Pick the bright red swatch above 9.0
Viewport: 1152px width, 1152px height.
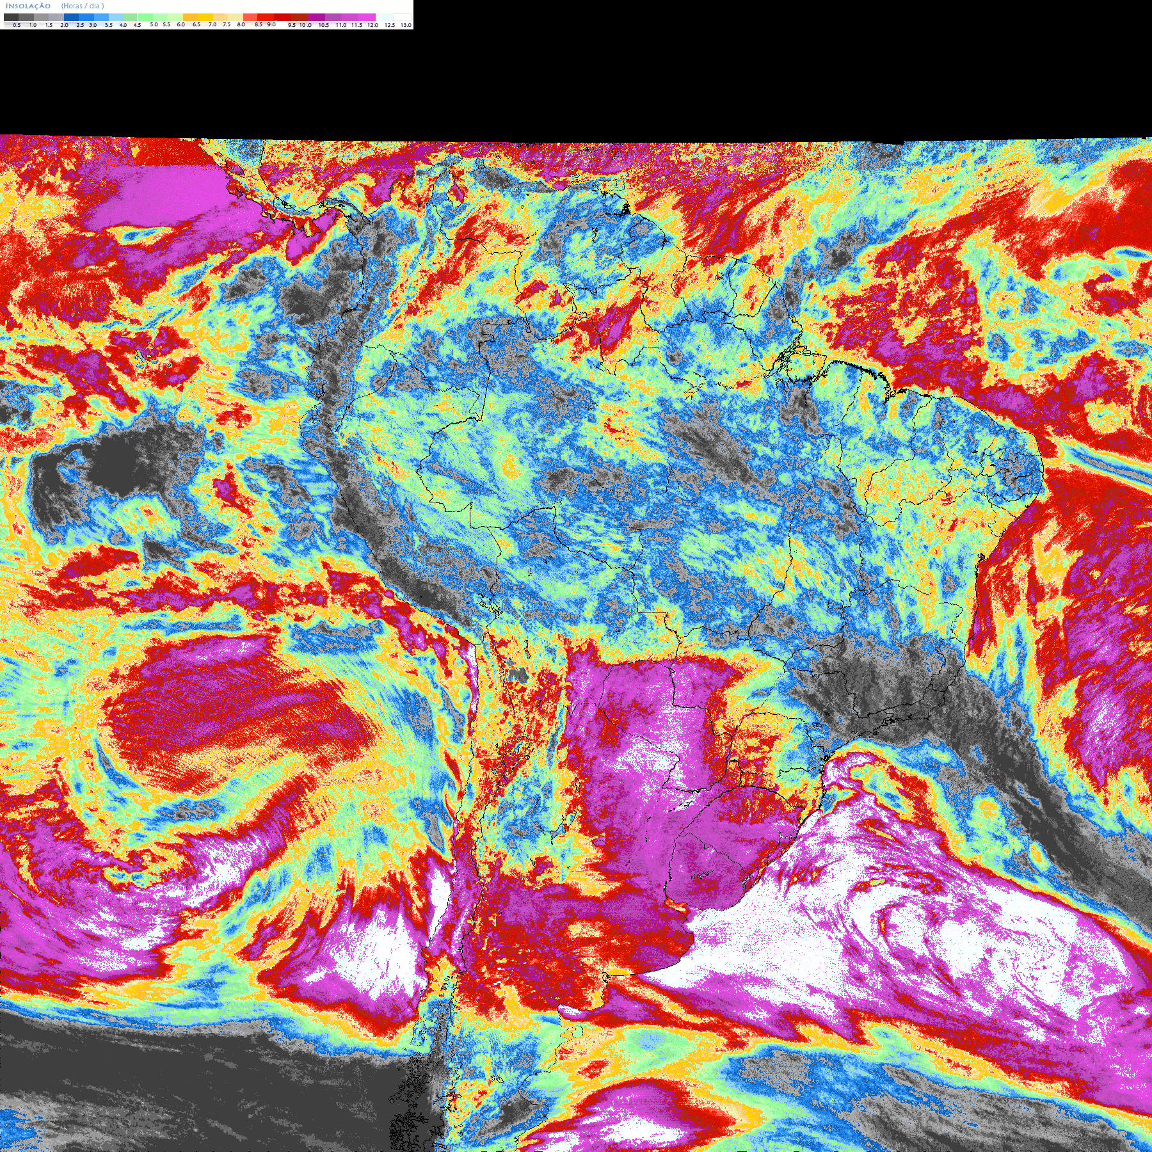click(x=266, y=17)
